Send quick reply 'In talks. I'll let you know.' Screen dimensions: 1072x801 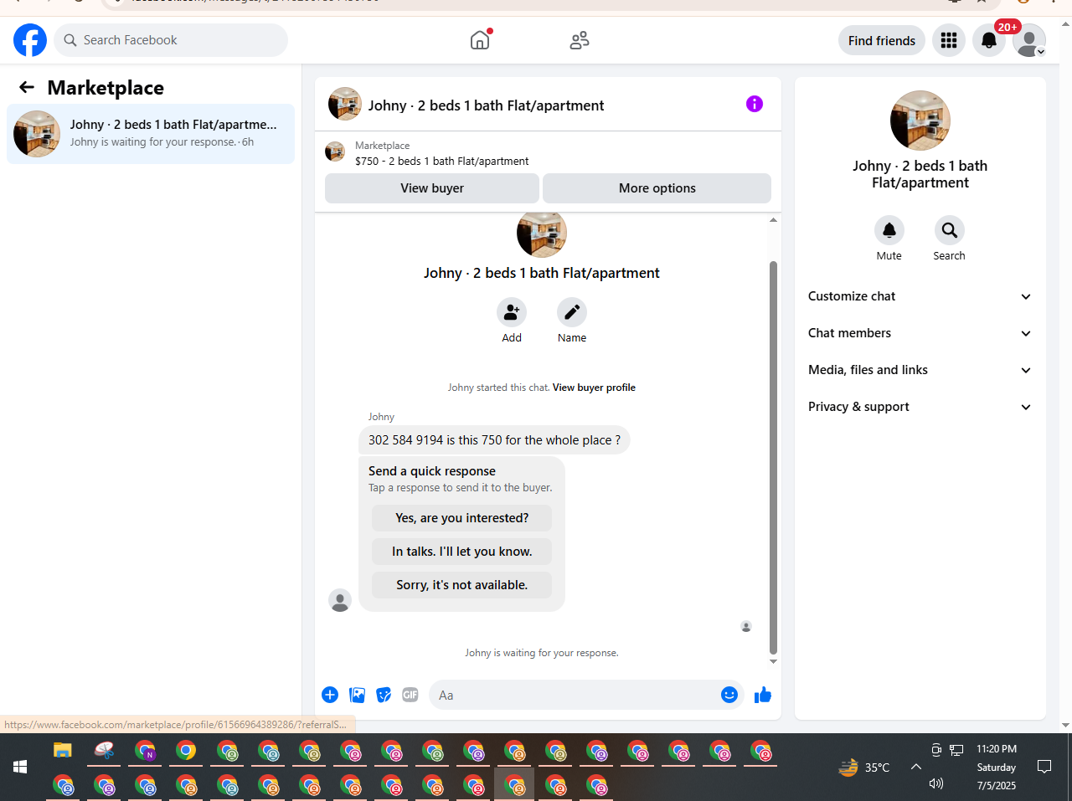(462, 552)
